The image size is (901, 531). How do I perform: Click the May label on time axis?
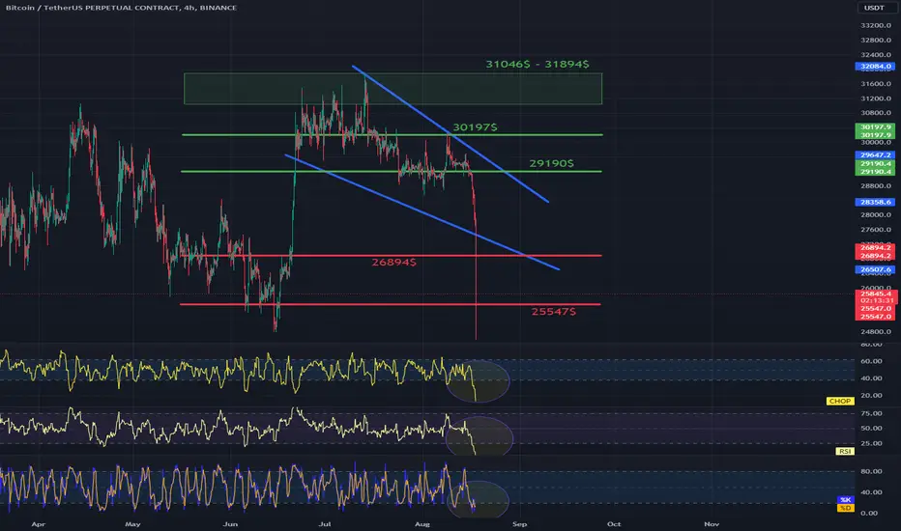point(132,524)
